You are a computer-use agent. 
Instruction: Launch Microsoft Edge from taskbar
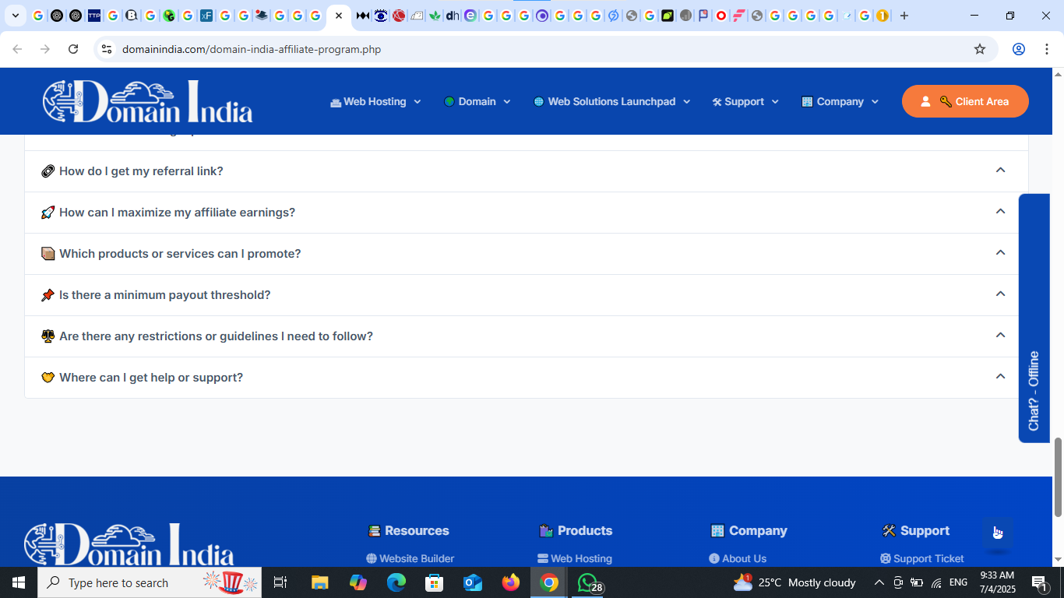pyautogui.click(x=396, y=582)
